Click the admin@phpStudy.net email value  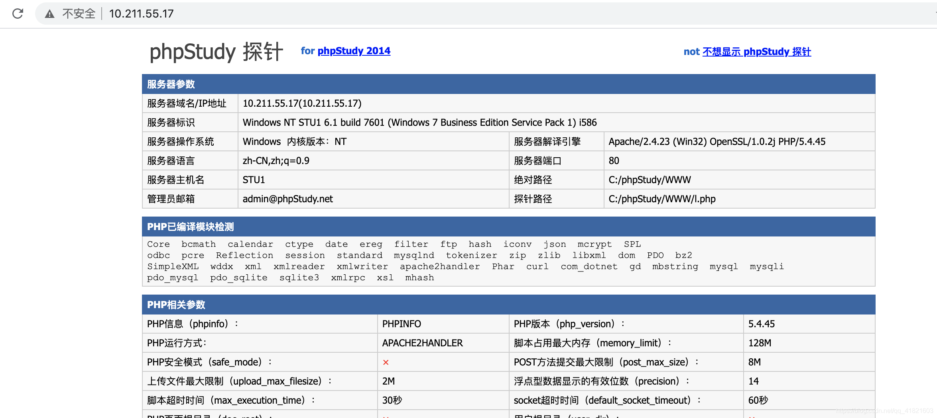pyautogui.click(x=287, y=199)
